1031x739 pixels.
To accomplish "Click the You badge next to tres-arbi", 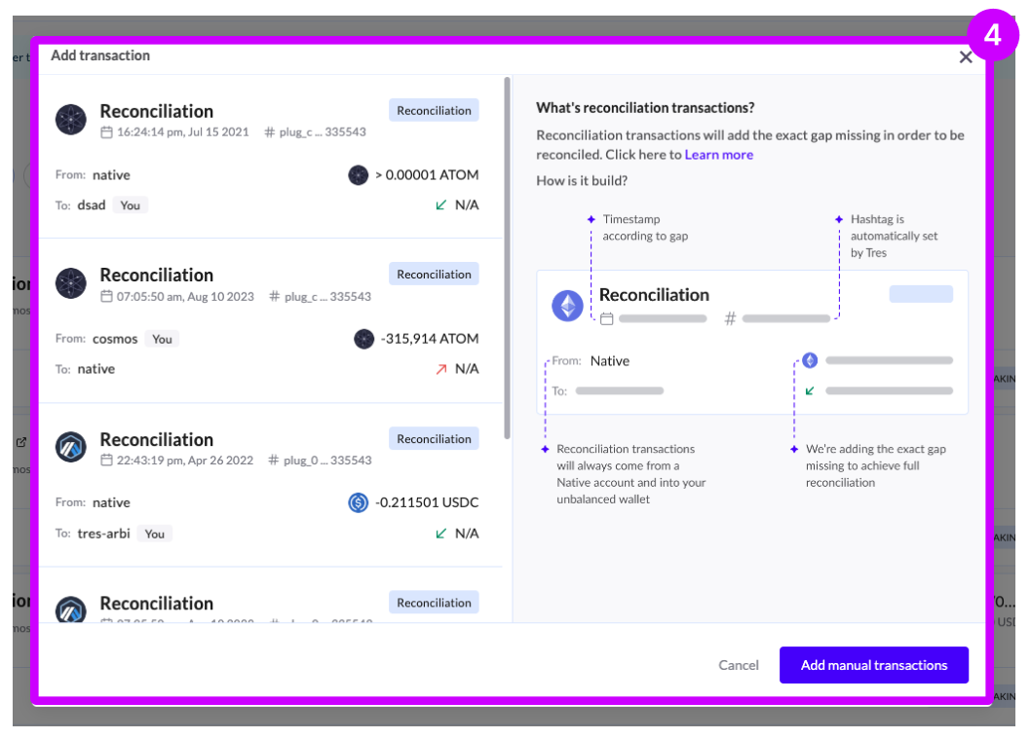I will 154,534.
